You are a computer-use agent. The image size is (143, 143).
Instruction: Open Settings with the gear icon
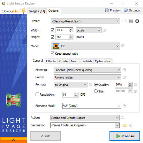[132, 10]
